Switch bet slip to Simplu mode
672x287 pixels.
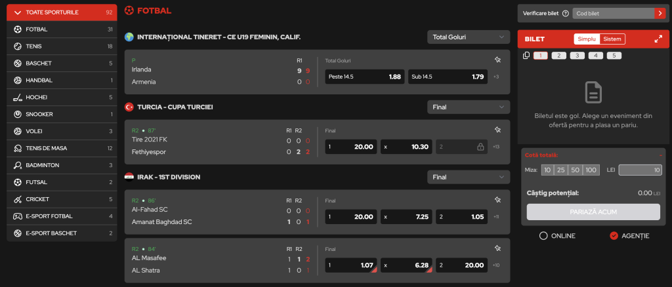tap(587, 39)
